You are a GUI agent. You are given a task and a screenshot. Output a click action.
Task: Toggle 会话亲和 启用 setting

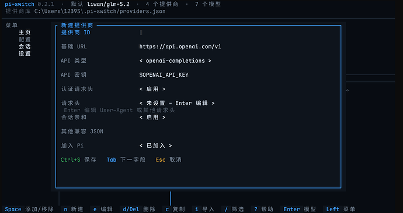(x=152, y=117)
